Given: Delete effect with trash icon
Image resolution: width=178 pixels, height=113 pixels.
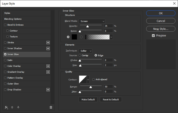Looking at the screenshot, I should tap(51, 107).
